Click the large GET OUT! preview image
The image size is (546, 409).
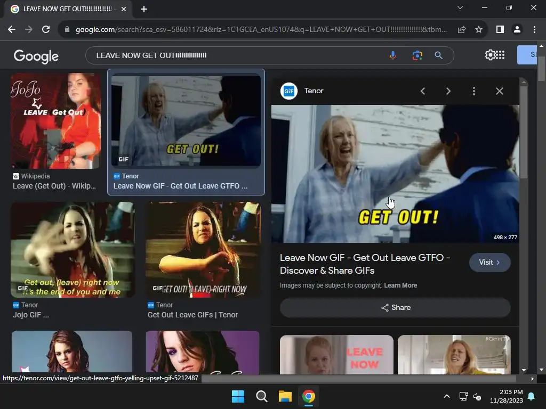click(x=395, y=174)
